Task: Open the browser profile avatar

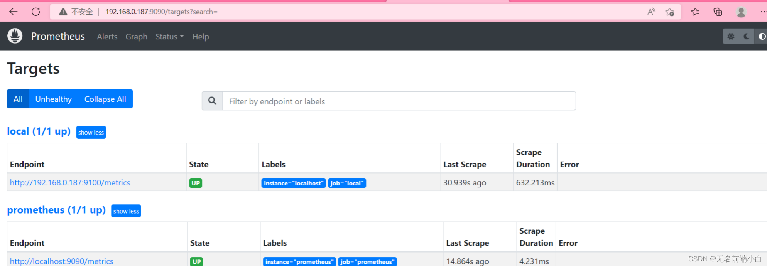Action: 741,12
